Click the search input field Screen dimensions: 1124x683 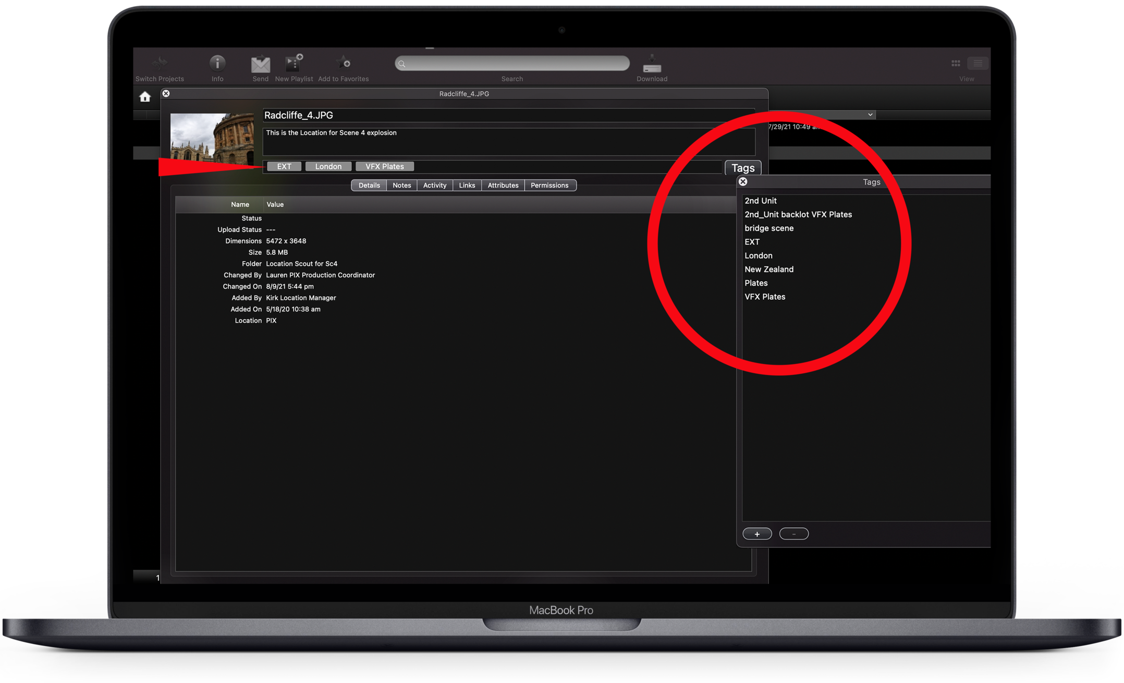click(512, 64)
